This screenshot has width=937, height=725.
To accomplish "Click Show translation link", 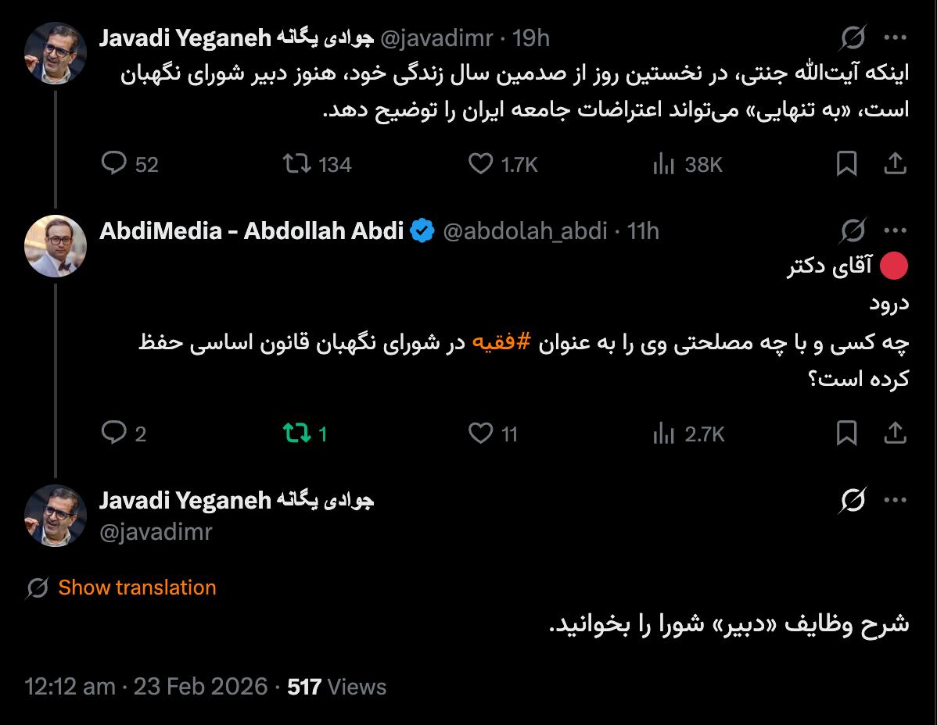I will coord(137,587).
